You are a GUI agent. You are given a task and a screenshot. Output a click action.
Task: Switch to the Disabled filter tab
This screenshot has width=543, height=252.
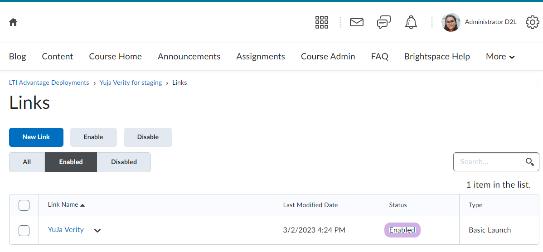coord(124,162)
